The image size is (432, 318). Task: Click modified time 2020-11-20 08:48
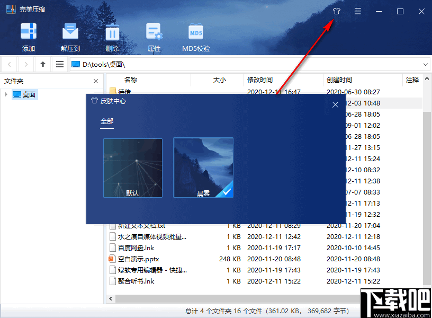click(274, 259)
